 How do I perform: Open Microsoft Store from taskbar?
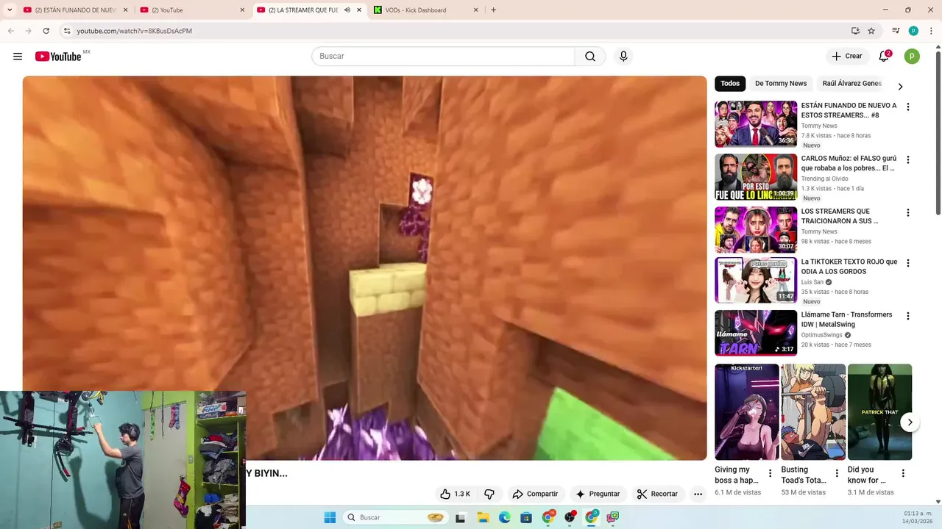pos(526,517)
